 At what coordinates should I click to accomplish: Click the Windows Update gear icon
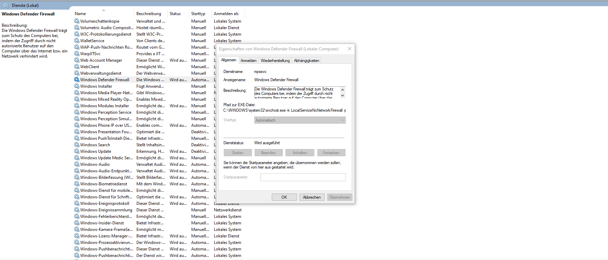(x=77, y=151)
